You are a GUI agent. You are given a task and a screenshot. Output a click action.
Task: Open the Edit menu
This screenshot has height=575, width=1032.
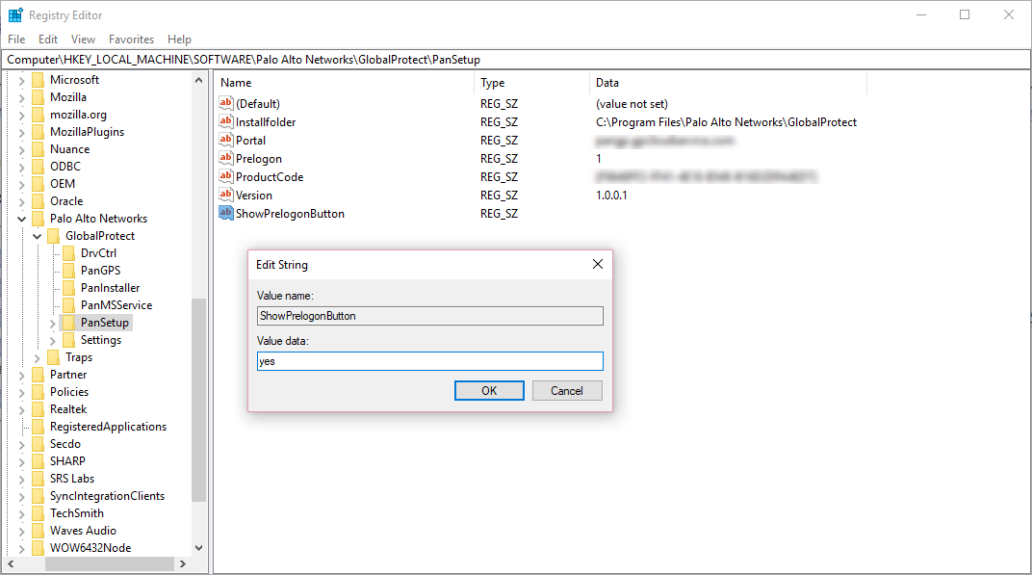pyautogui.click(x=48, y=39)
